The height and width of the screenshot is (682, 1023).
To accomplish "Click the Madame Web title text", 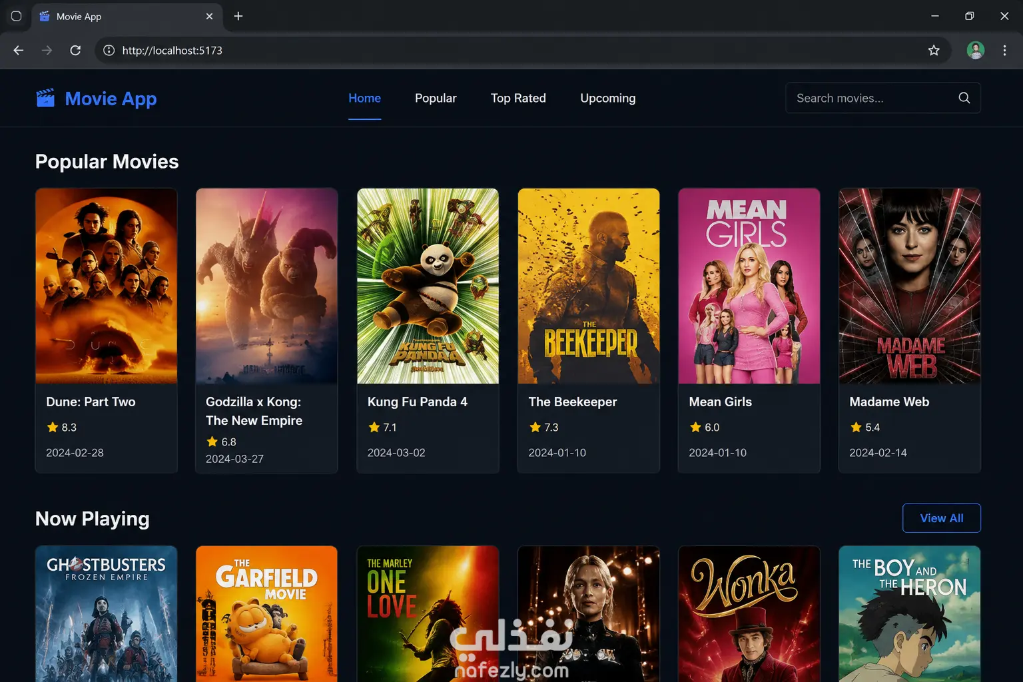I will pyautogui.click(x=889, y=402).
